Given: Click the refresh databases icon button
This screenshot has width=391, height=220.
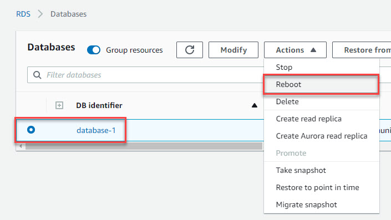Looking at the screenshot, I should click(x=190, y=50).
